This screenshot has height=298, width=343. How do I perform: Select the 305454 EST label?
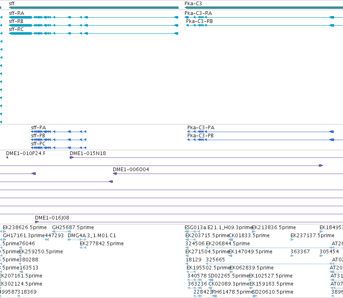point(329,252)
